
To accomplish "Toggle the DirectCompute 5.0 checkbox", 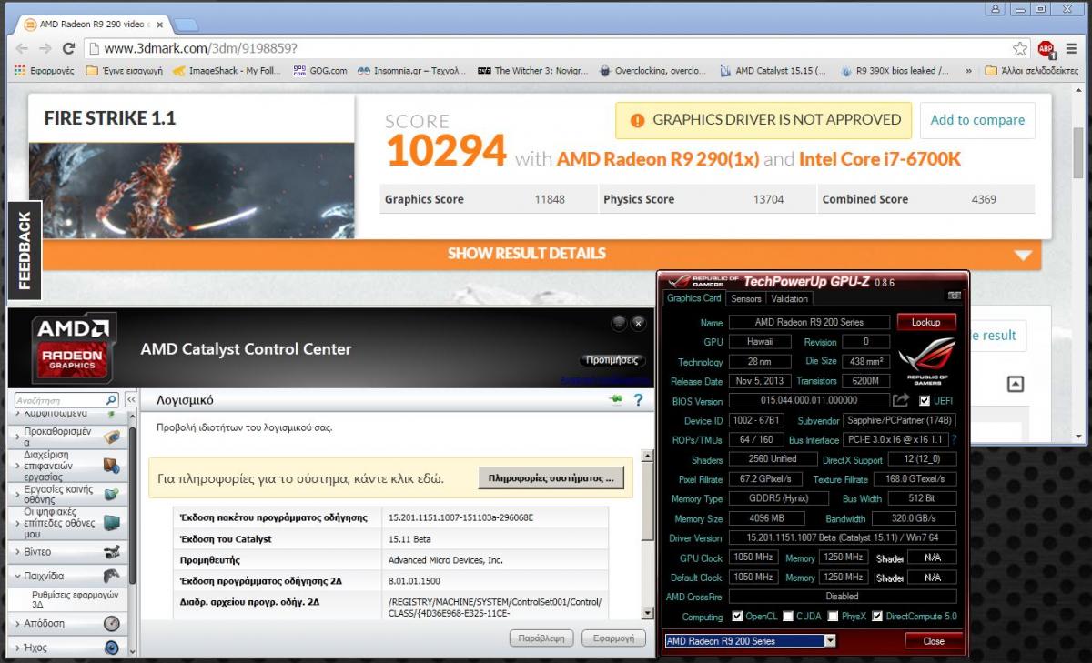I will (x=877, y=617).
